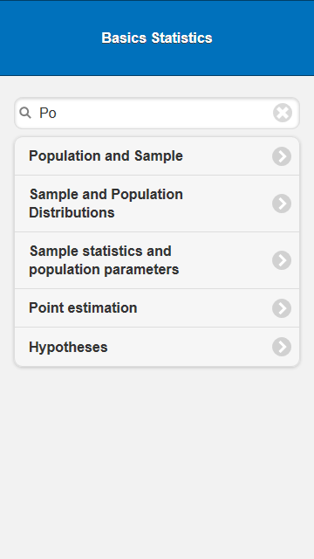The width and height of the screenshot is (314, 559).
Task: Tap the arrow icon on the Hypotheses row
Action: 282,347
